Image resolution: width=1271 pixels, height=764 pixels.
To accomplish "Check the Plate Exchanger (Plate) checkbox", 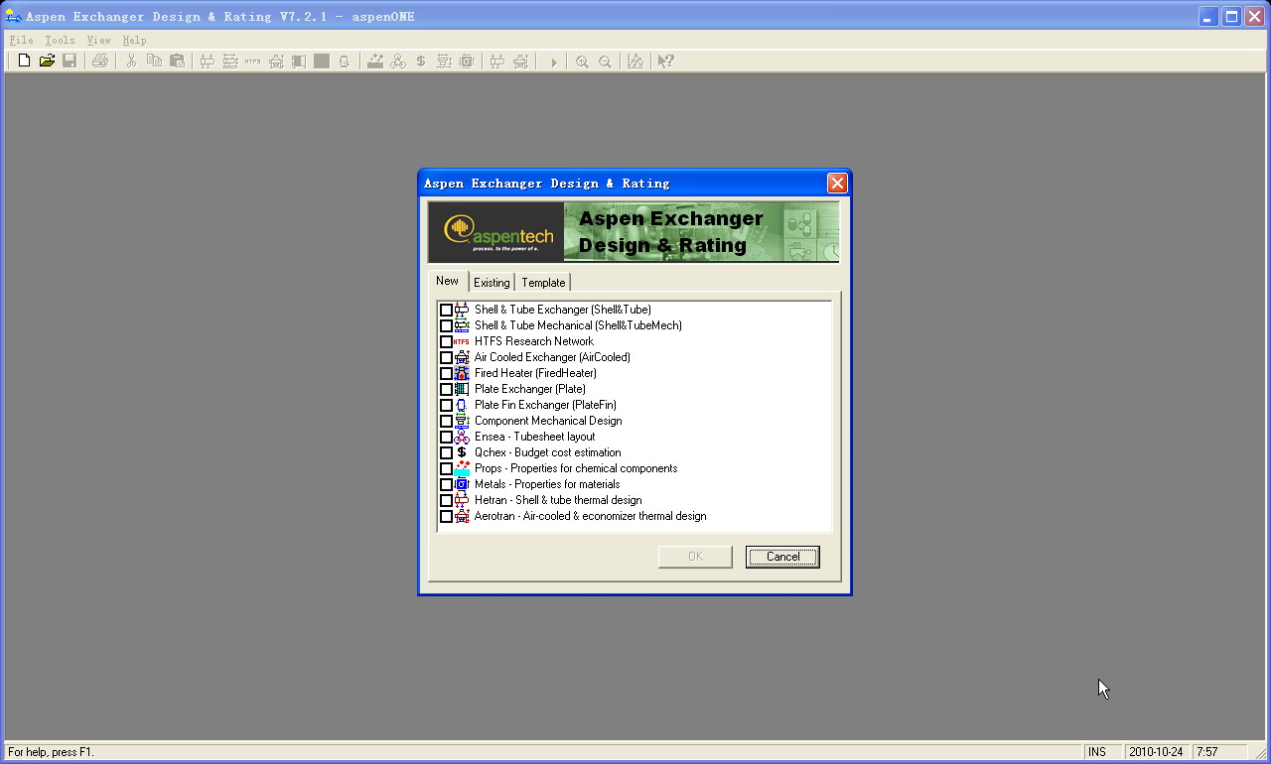I will 446,389.
